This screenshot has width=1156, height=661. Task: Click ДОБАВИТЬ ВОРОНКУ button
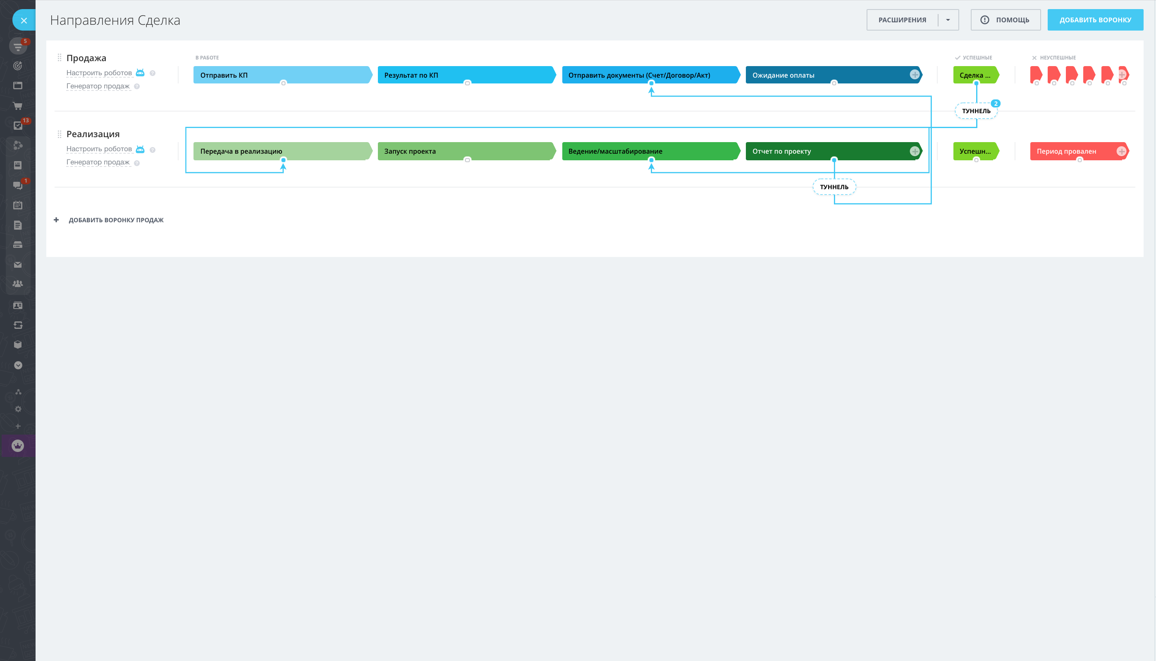pyautogui.click(x=1095, y=20)
